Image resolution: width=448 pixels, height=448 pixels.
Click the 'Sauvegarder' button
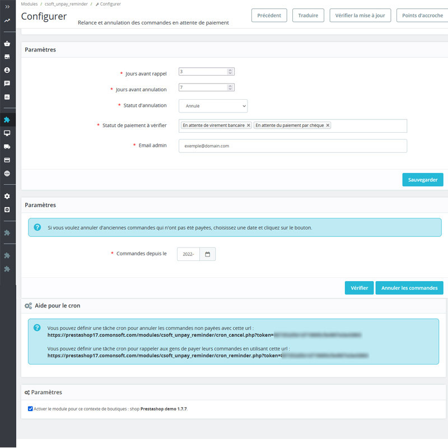click(422, 180)
